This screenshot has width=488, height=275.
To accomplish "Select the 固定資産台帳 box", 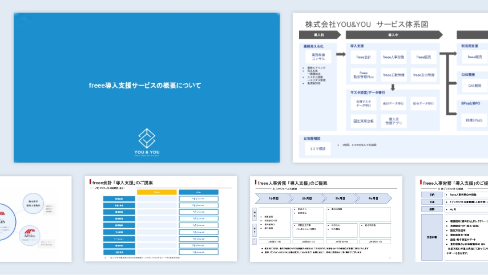I will (364, 121).
